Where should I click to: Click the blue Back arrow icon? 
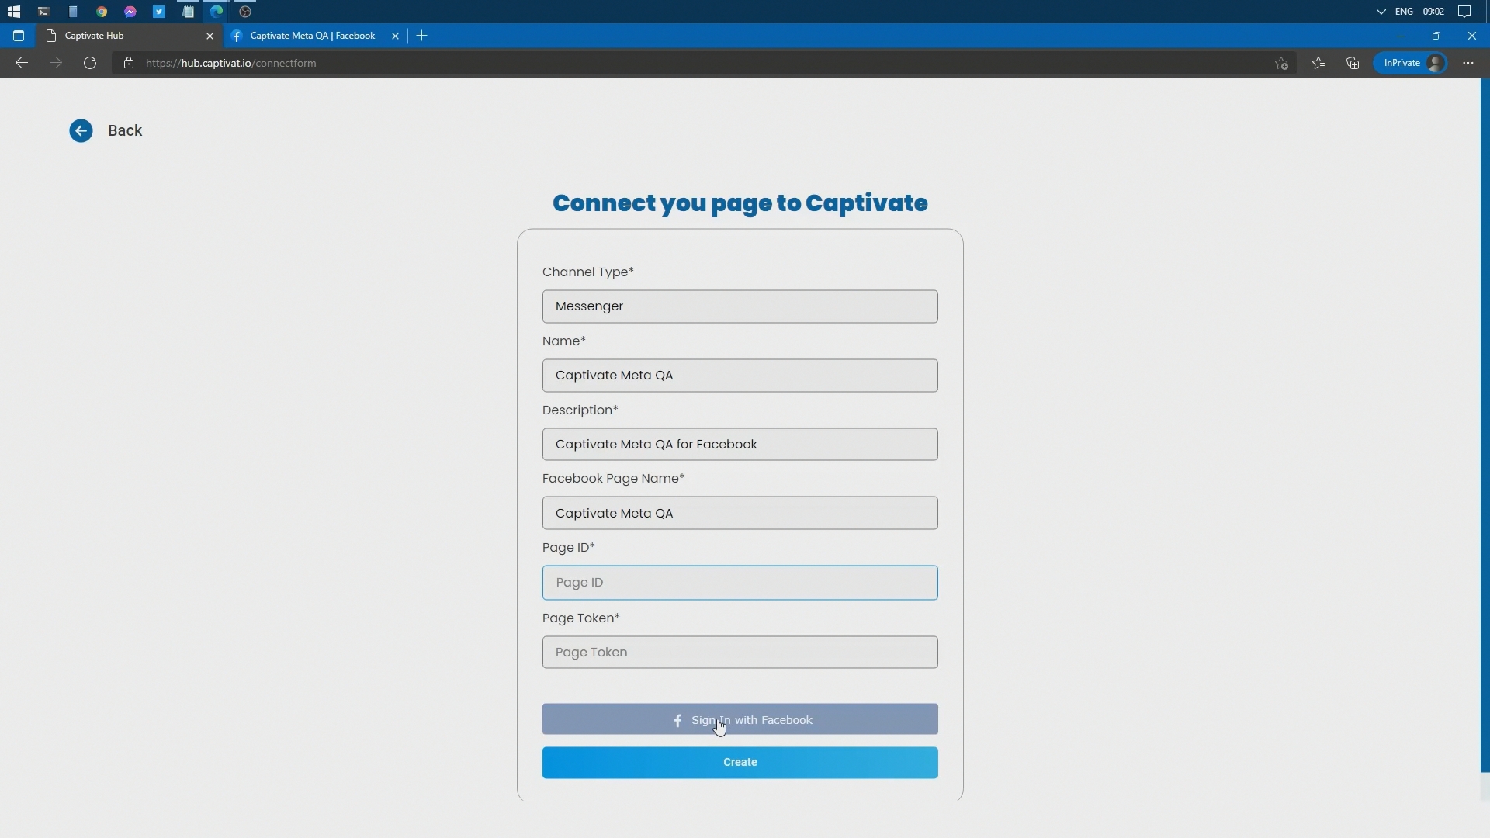(x=81, y=130)
